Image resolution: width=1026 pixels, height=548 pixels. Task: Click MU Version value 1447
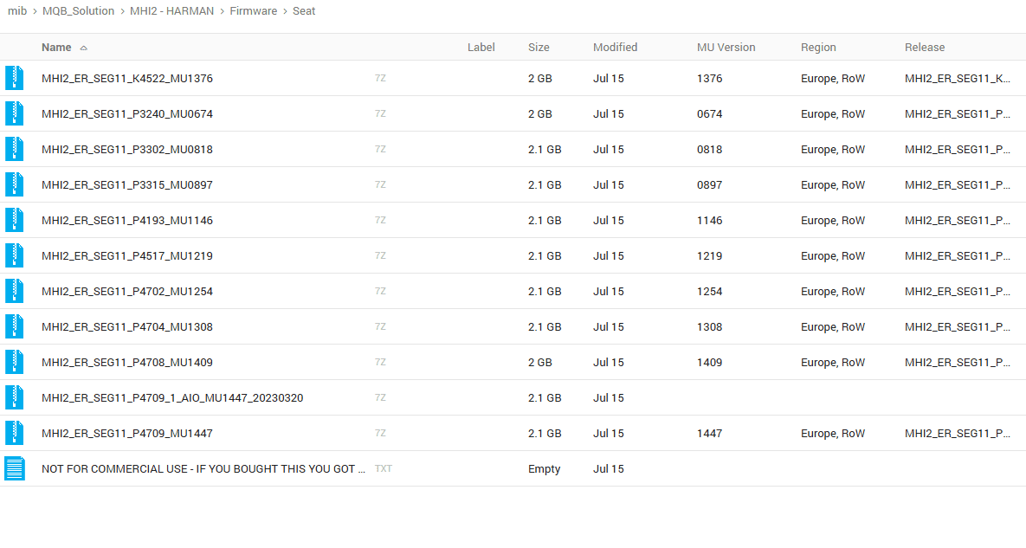[709, 433]
